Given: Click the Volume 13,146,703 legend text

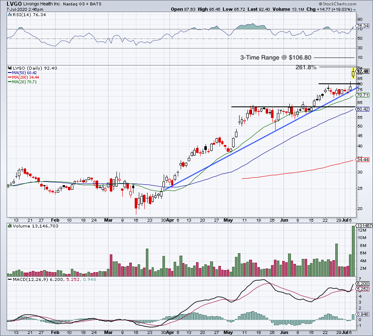Looking at the screenshot, I should coord(36,226).
